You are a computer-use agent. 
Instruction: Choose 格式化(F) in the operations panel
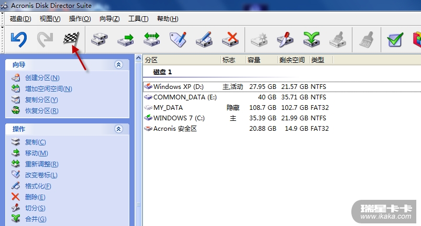(38, 186)
